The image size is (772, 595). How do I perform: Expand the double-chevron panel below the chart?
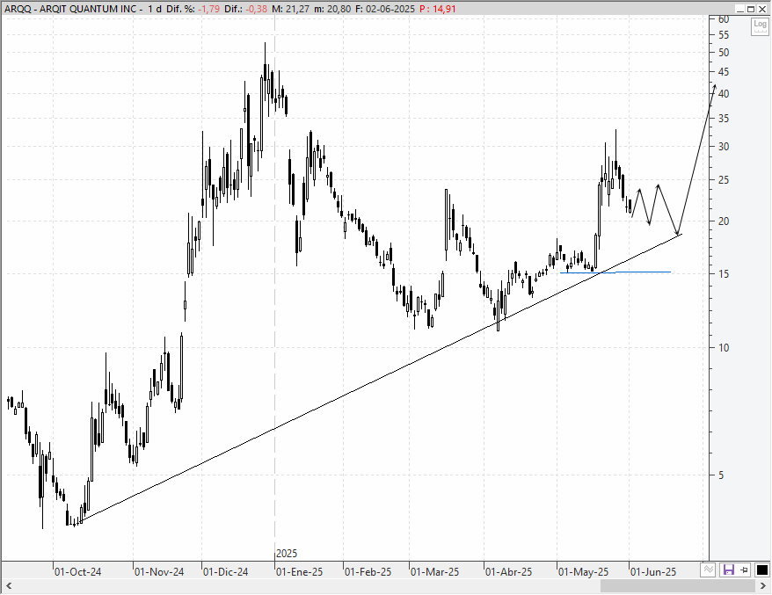click(x=708, y=570)
